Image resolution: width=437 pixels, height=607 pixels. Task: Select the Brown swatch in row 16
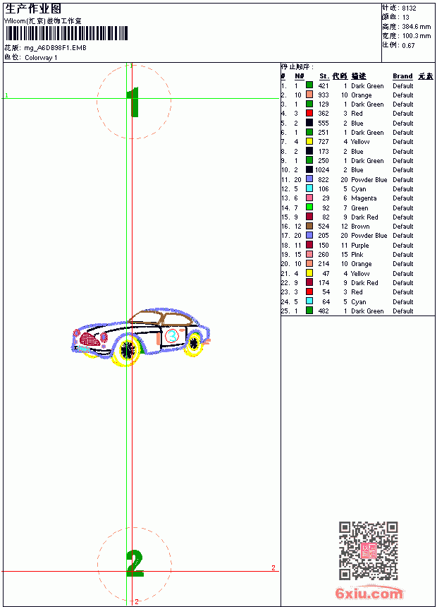[x=309, y=226]
